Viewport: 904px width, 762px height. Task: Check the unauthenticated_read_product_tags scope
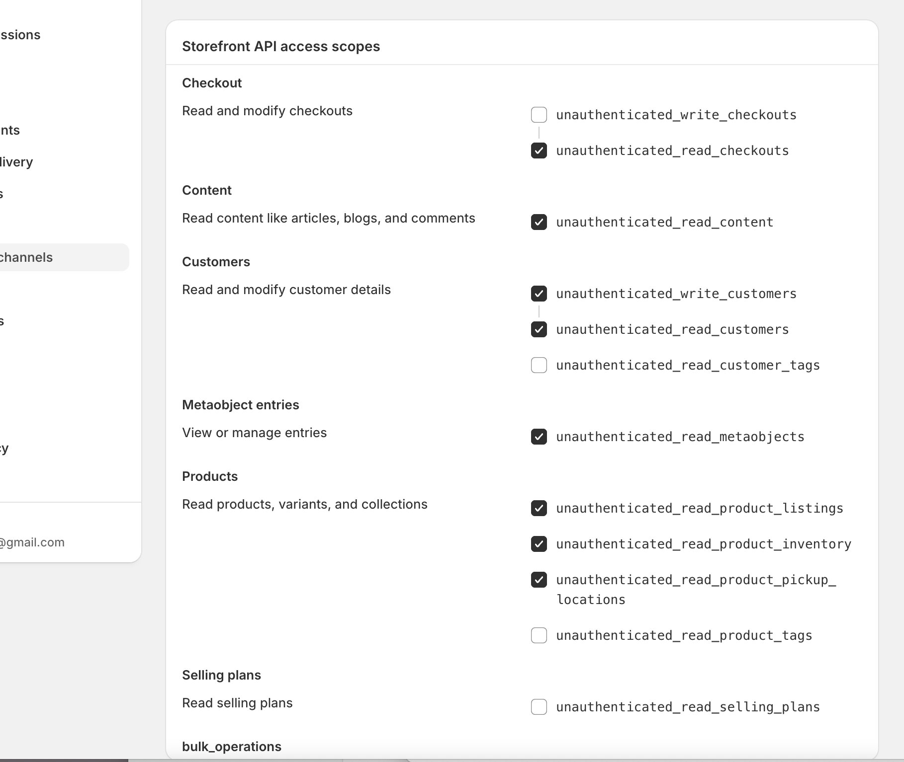coord(539,635)
